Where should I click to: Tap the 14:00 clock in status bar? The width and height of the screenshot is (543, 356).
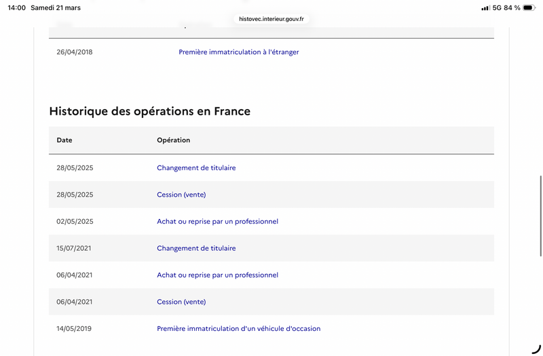(16, 8)
